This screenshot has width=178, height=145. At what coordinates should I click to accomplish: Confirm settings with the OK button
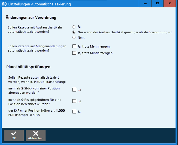click(14, 136)
